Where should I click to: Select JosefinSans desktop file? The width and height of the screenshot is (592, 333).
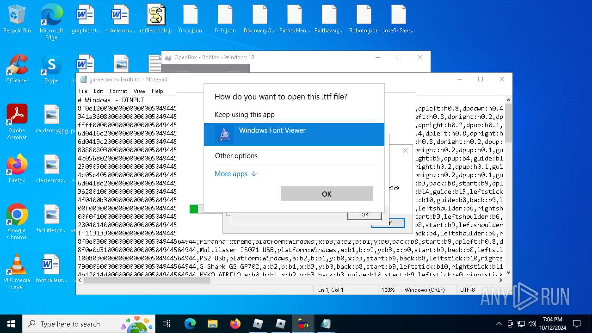click(399, 19)
